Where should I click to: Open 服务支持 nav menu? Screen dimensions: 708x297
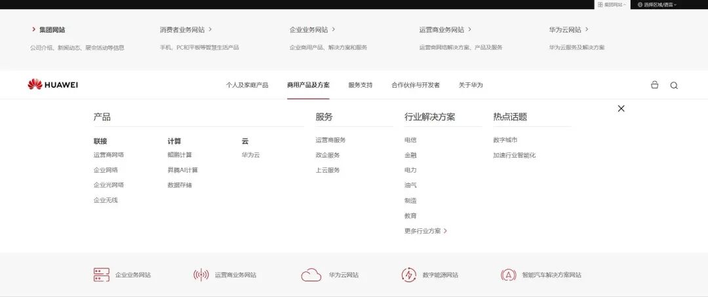(361, 85)
